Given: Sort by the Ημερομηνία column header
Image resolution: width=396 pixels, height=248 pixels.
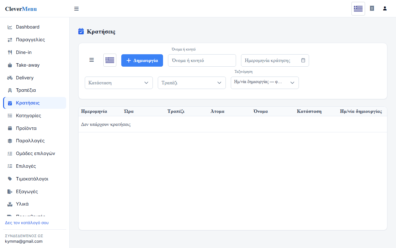Looking at the screenshot, I should [x=94, y=111].
